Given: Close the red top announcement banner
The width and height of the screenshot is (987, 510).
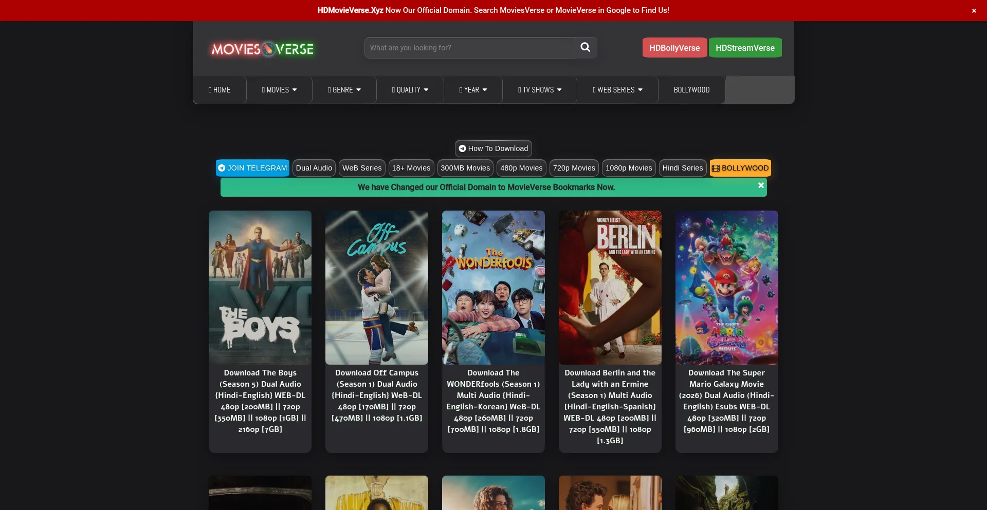Looking at the screenshot, I should point(974,11).
